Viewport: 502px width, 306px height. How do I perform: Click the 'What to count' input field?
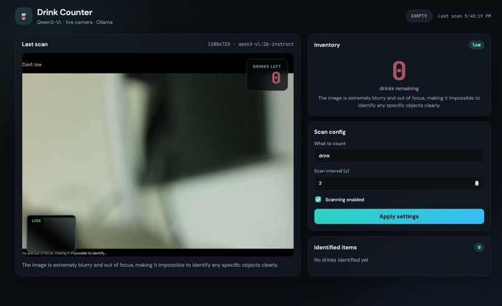[x=399, y=156]
